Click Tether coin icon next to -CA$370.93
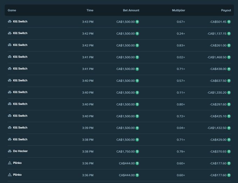The image size is (238, 183). [x=229, y=151]
